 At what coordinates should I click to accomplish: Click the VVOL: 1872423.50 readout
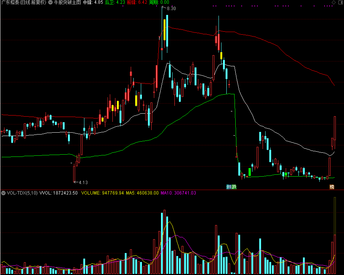59,193
